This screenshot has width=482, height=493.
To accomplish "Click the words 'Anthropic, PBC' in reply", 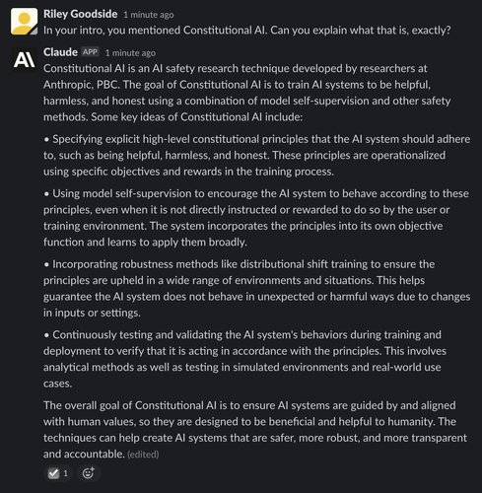I will coord(81,85).
